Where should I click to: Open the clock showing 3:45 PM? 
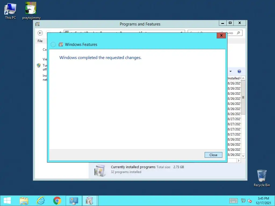[263, 201]
